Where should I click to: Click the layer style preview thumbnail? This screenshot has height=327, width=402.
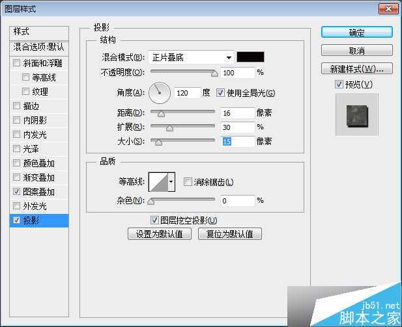pyautogui.click(x=356, y=114)
